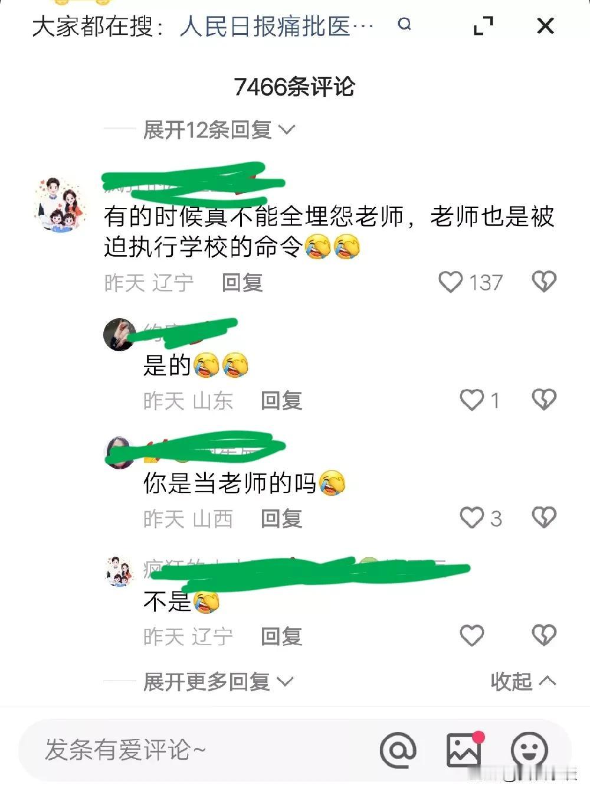Open trending search 人民日报痛批医
590x794 pixels.
click(x=276, y=26)
